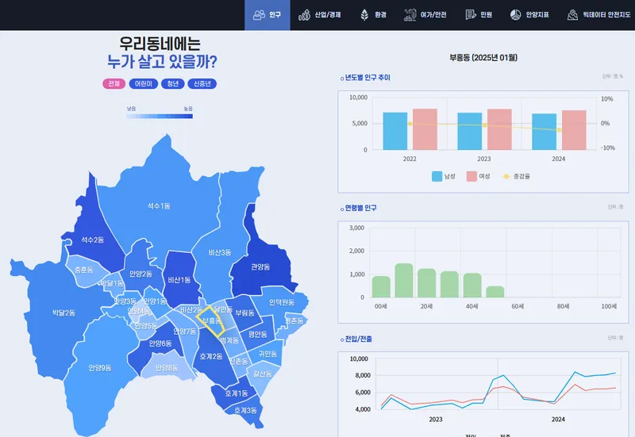The height and width of the screenshot is (437, 635).
Task: Select 관양동 district on the map
Action: coord(260,267)
